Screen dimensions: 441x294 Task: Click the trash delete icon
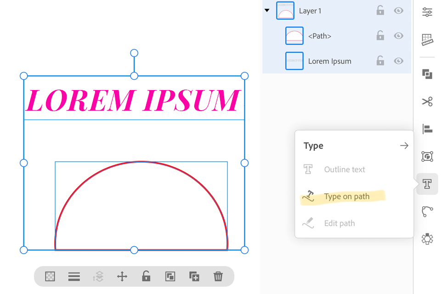tap(218, 277)
